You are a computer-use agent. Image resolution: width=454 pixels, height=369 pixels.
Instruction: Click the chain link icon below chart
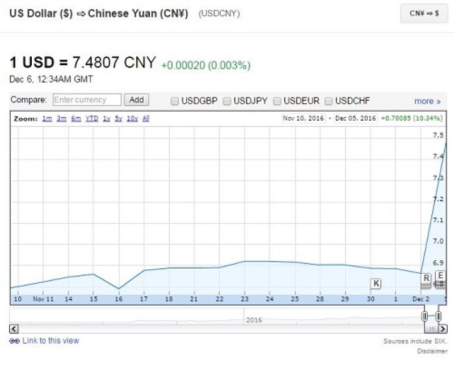click(x=14, y=341)
